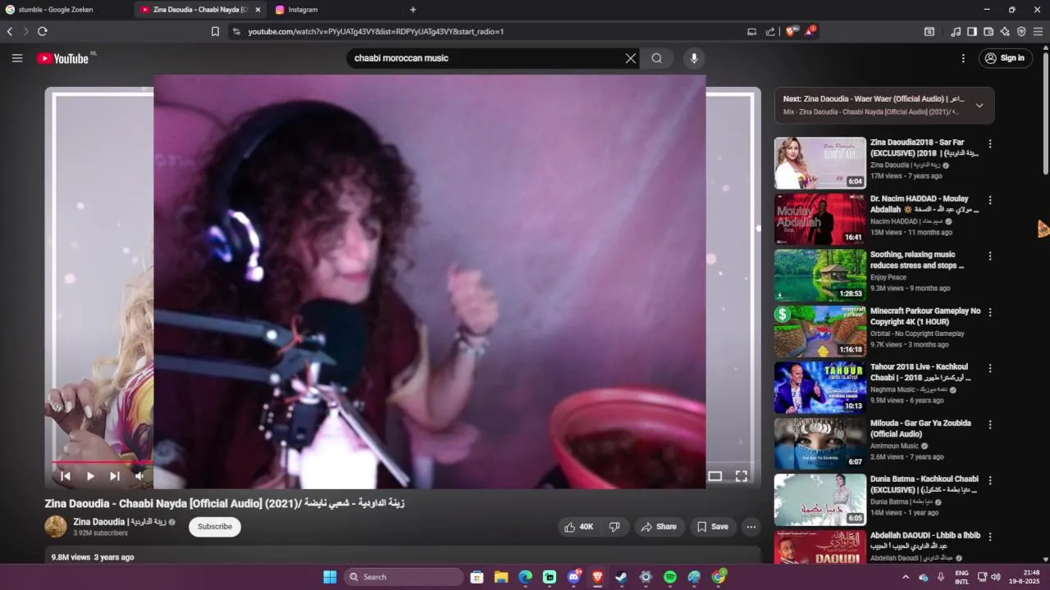
Task: Open Brave Shields lion icon
Action: (791, 31)
